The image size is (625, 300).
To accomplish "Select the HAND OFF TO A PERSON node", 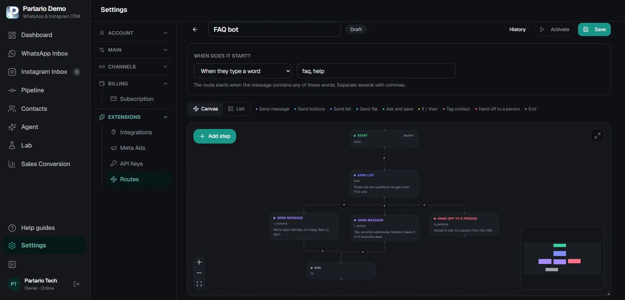I will 464,225.
